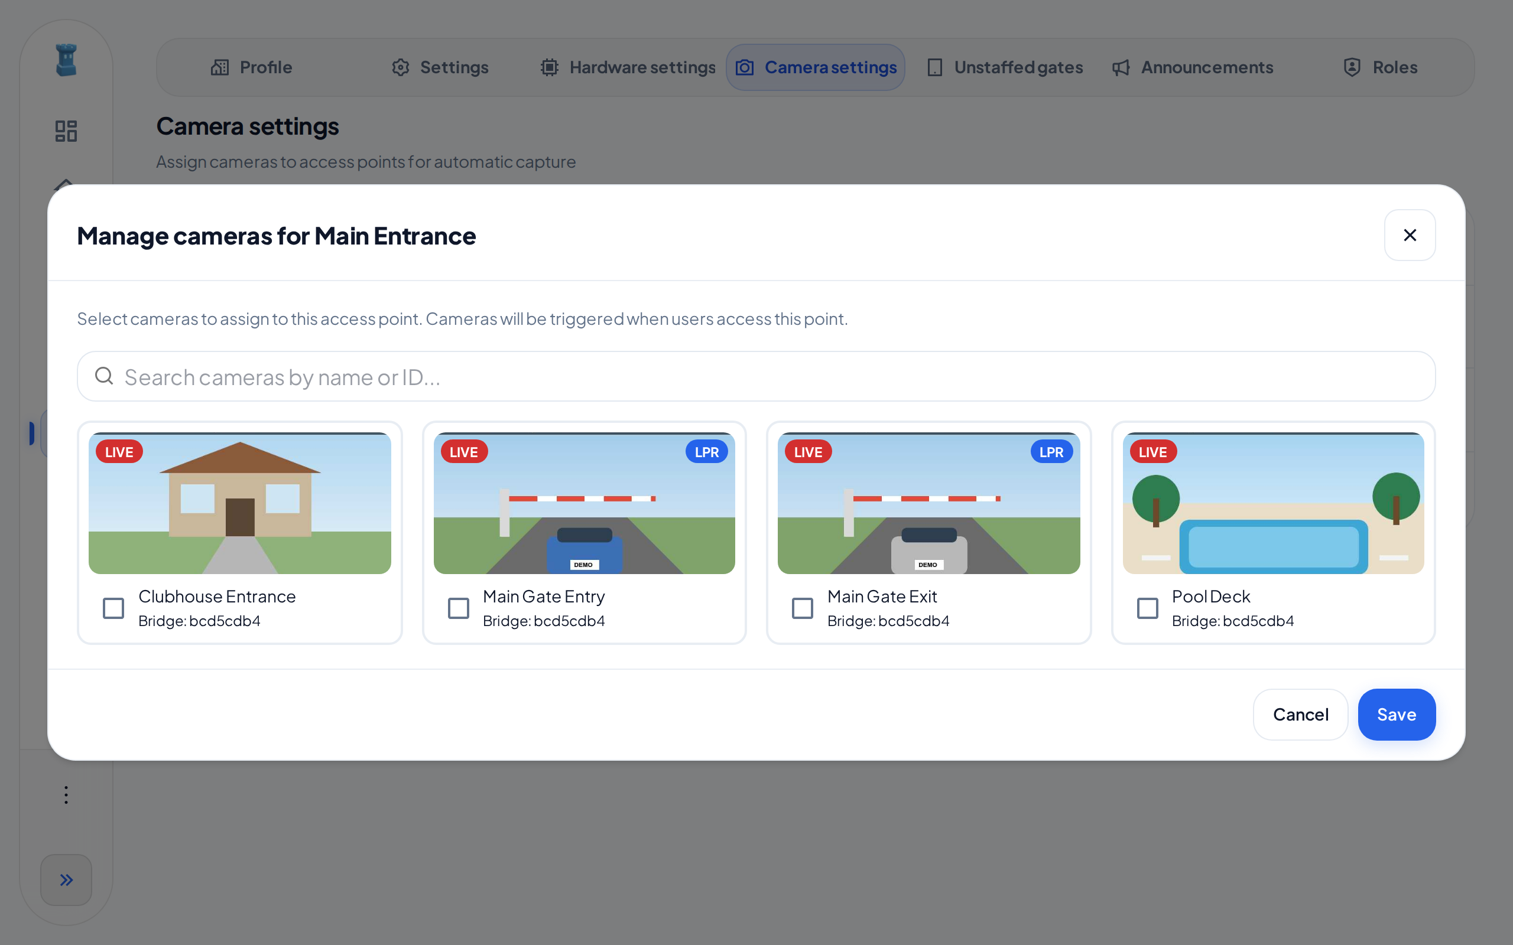Check the Clubhouse Entrance camera checkbox
This screenshot has width=1513, height=945.
pyautogui.click(x=114, y=608)
